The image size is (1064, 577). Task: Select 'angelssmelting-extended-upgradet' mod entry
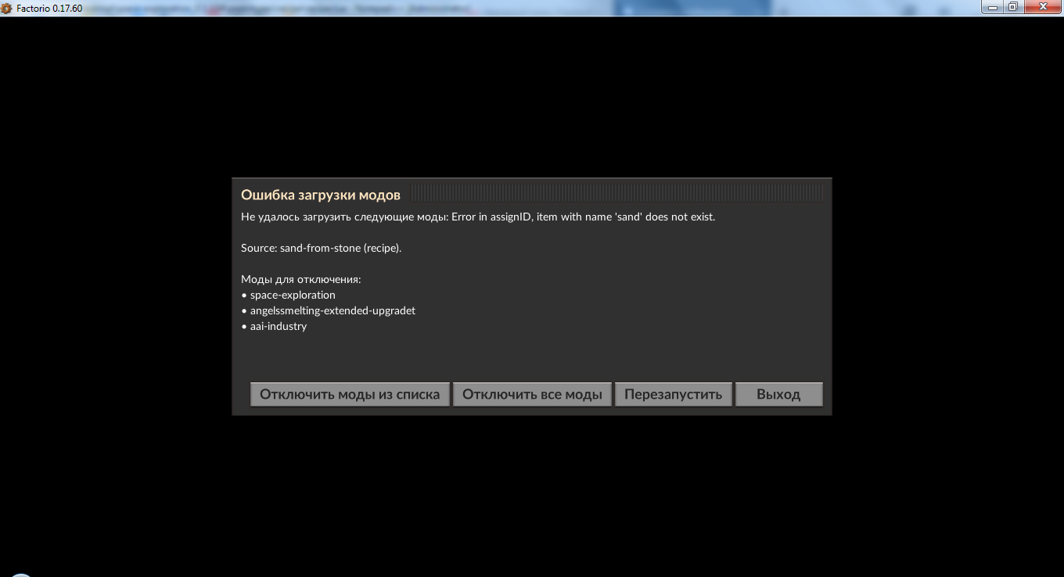click(332, 310)
